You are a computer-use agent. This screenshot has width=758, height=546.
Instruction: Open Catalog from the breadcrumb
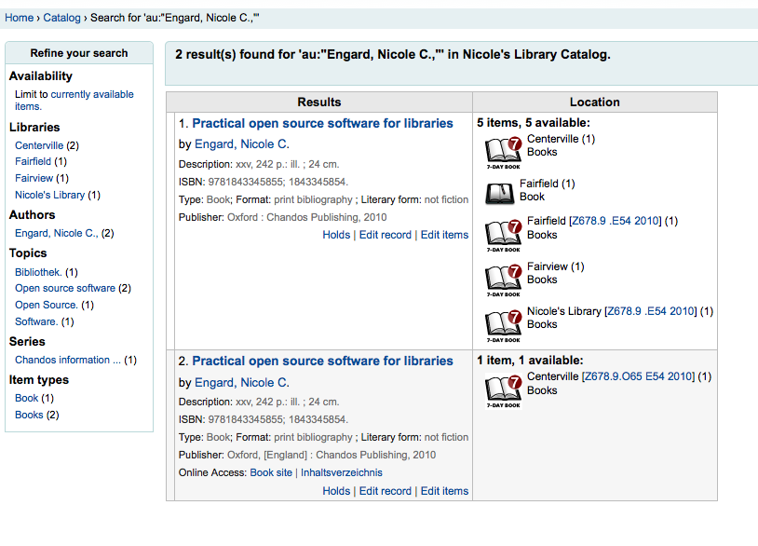pyautogui.click(x=61, y=18)
